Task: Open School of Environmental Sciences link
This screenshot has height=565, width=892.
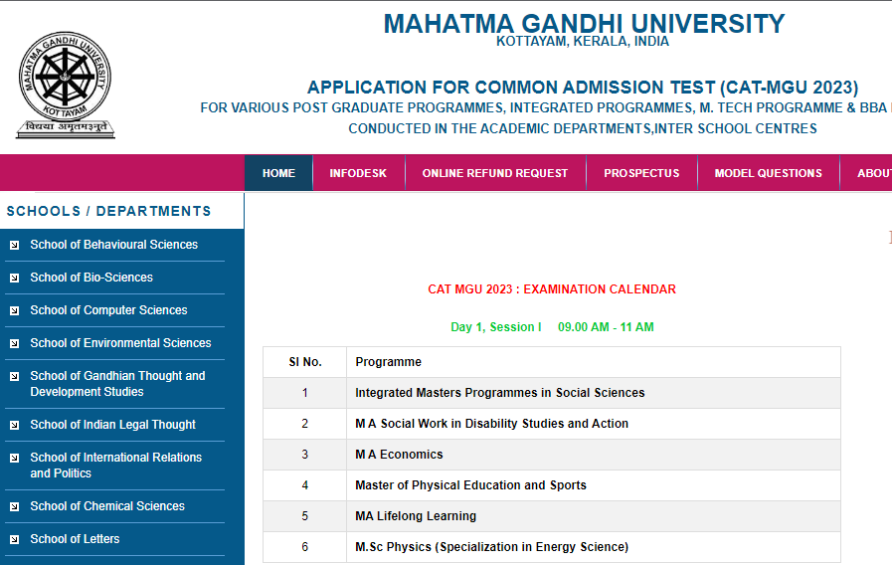Action: pos(120,343)
